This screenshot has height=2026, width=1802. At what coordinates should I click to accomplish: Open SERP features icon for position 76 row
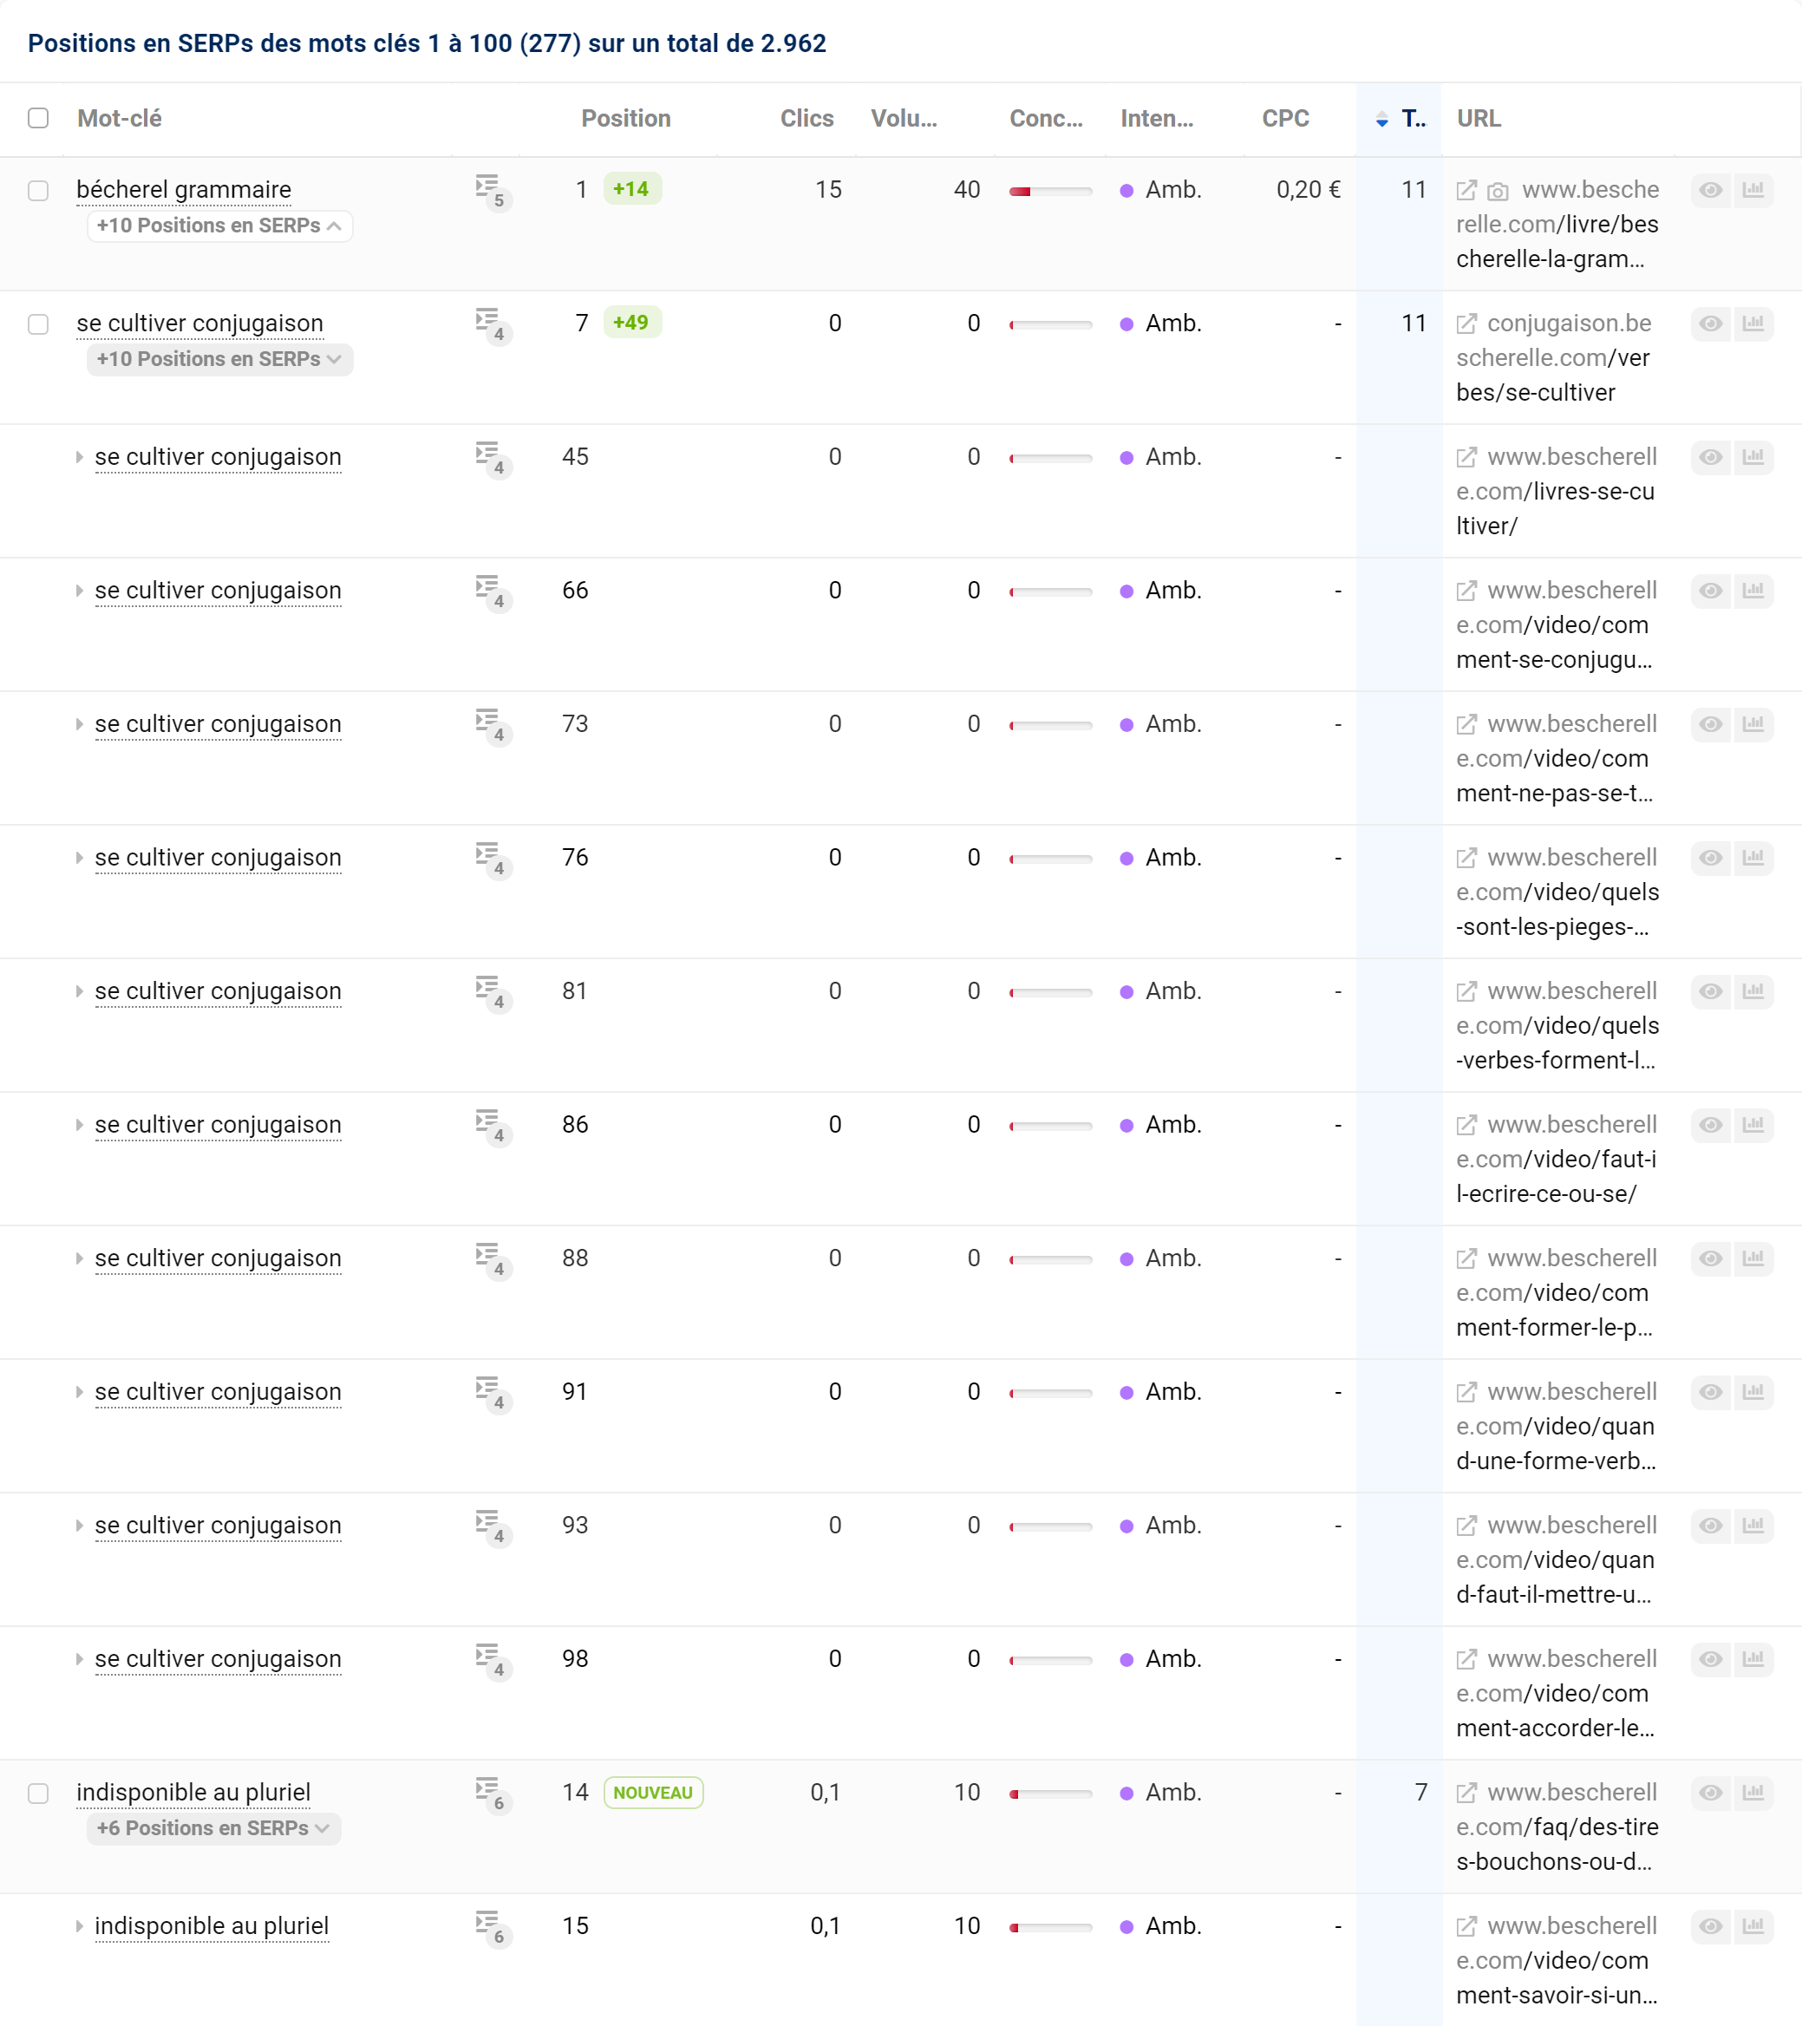coord(492,859)
